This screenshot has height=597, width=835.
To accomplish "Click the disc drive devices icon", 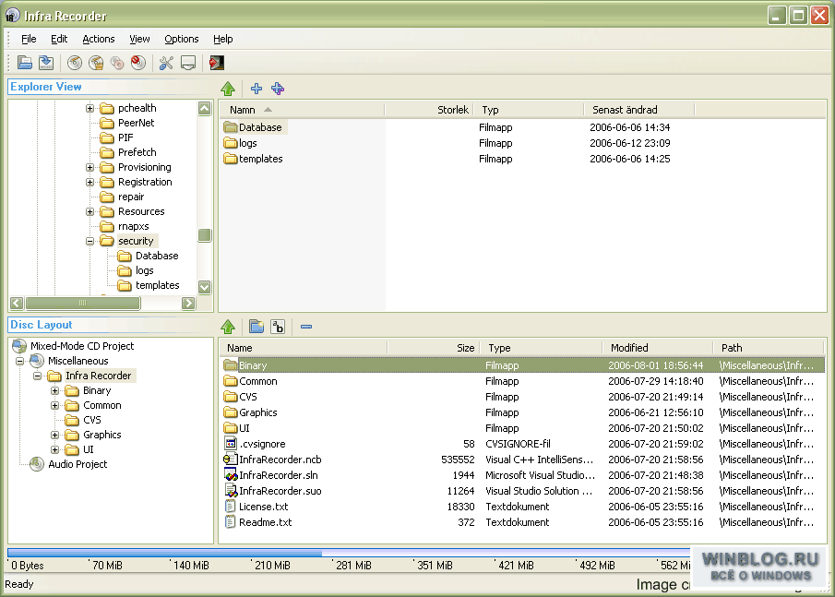I will [188, 63].
